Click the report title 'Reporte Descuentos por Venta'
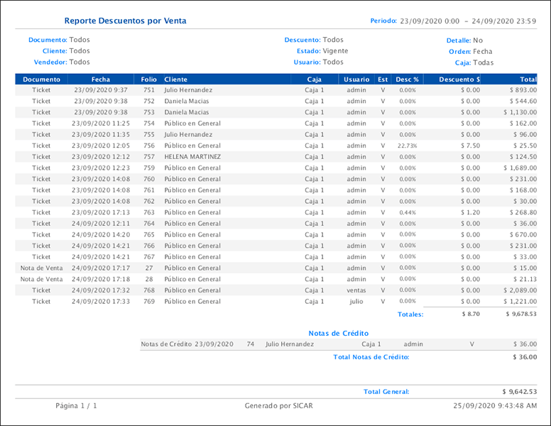Image resolution: width=551 pixels, height=426 pixels. [125, 21]
